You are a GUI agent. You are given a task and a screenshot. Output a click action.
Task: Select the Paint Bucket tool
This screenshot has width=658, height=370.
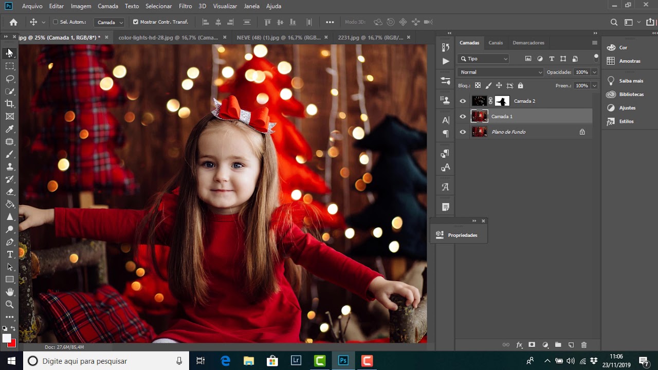[10, 204]
